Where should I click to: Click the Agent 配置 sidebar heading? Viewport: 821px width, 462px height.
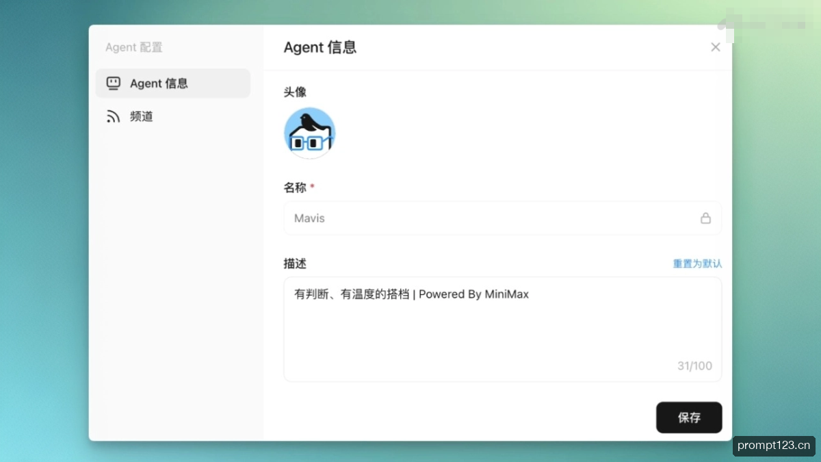134,47
